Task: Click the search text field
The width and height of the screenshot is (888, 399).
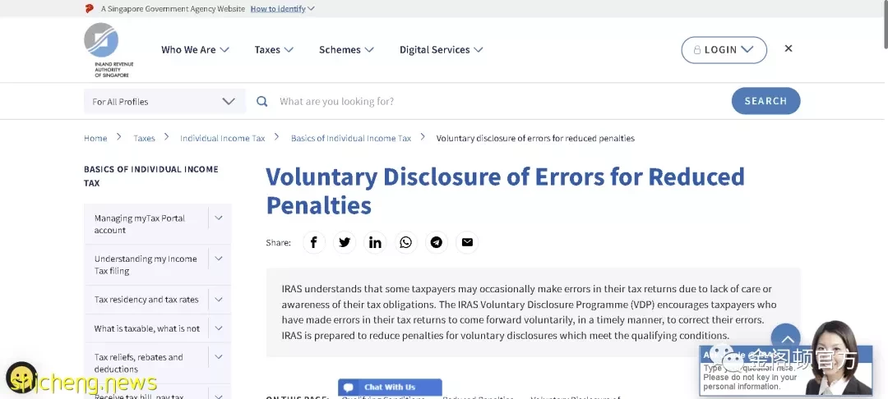Action: tap(498, 102)
